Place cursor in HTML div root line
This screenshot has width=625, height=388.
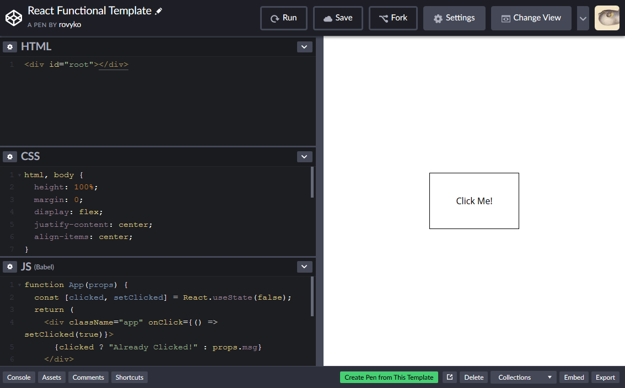coord(76,65)
